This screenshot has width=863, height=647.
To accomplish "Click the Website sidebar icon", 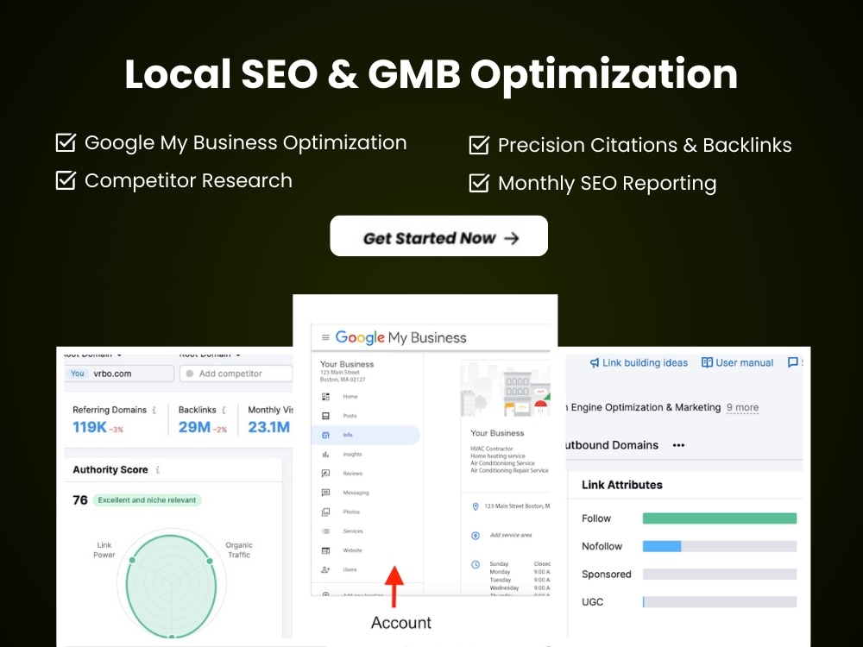I will 325,550.
